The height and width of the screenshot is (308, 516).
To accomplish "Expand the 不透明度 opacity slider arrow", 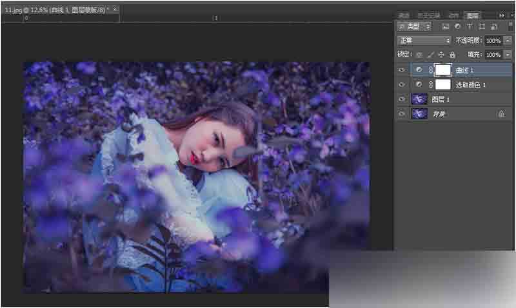I will 508,41.
